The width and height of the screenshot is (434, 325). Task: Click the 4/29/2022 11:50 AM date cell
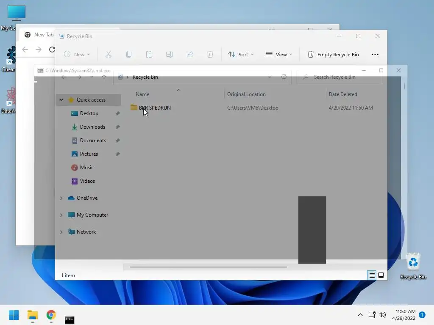(x=351, y=108)
